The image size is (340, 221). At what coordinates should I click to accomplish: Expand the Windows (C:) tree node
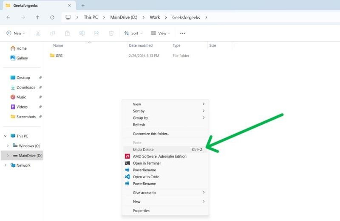click(8, 146)
